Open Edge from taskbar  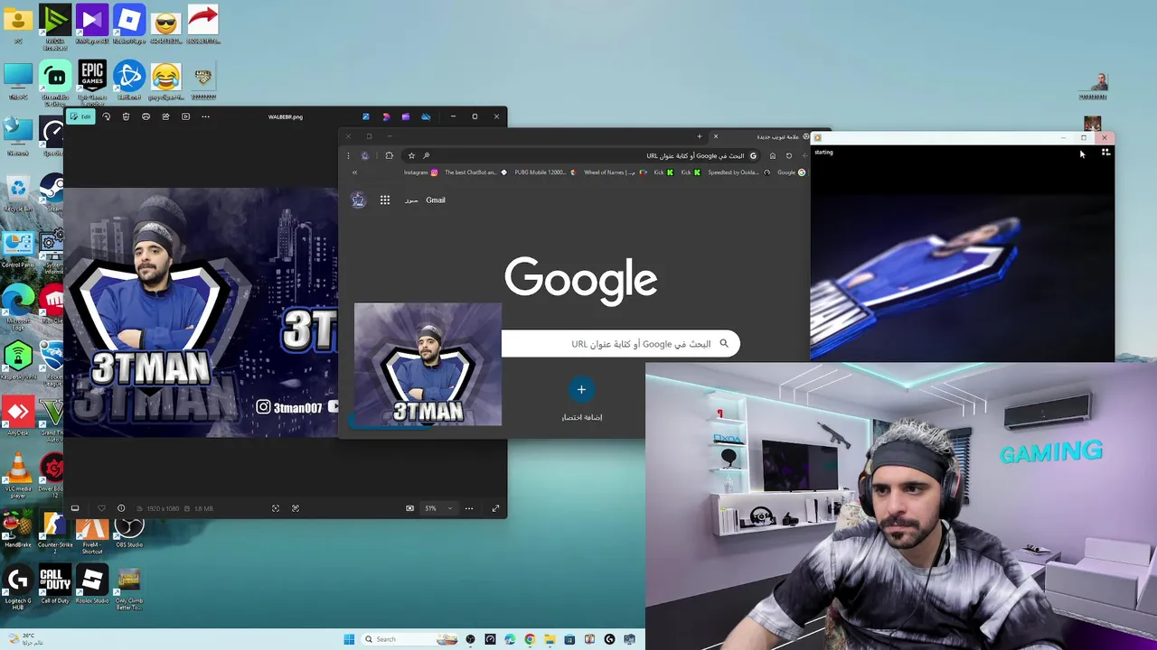[510, 639]
